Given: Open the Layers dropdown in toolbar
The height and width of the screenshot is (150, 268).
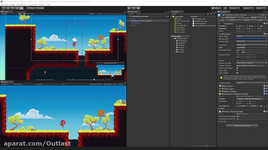Looking at the screenshot, I should [248, 8].
